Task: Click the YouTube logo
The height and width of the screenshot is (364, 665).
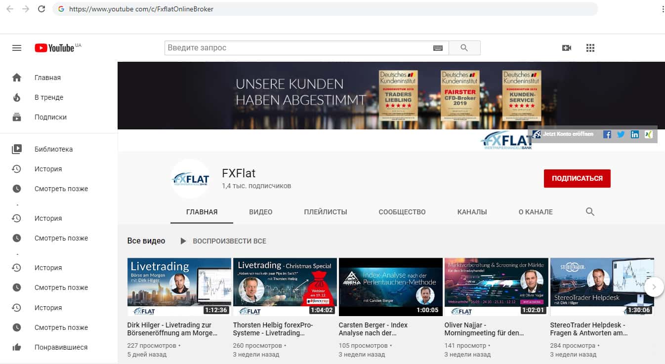Action: [x=55, y=48]
